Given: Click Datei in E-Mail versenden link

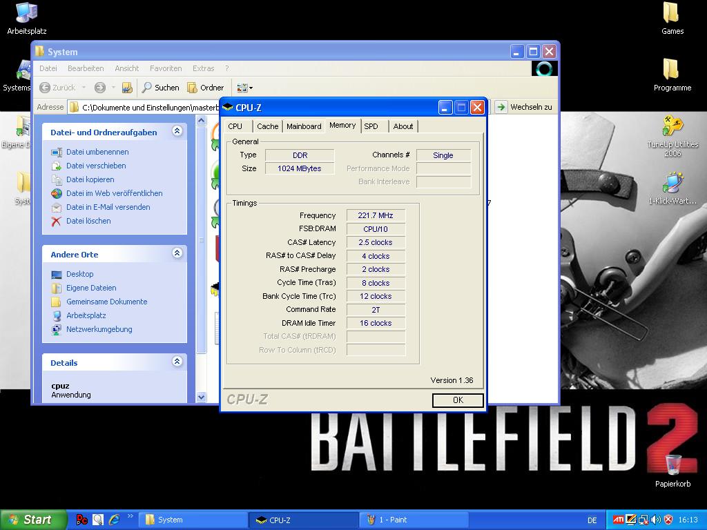Looking at the screenshot, I should (108, 207).
